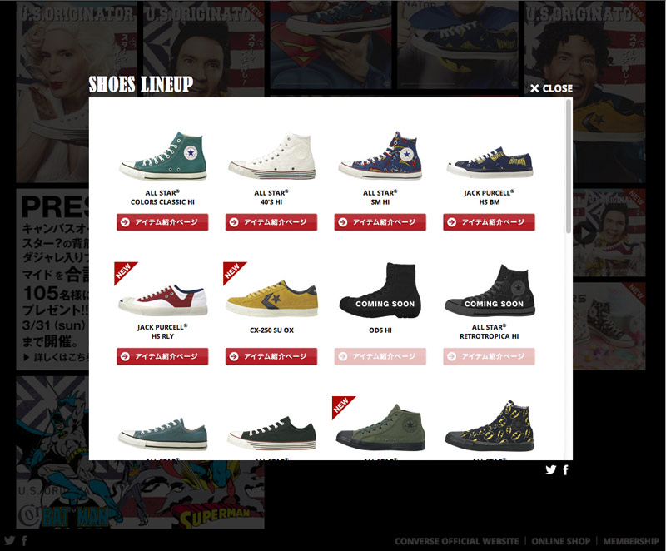Open item page for All Star 40's HI
666x551 pixels.
pyautogui.click(x=271, y=222)
